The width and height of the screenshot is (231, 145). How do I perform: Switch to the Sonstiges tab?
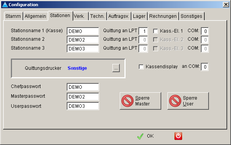tap(191, 16)
